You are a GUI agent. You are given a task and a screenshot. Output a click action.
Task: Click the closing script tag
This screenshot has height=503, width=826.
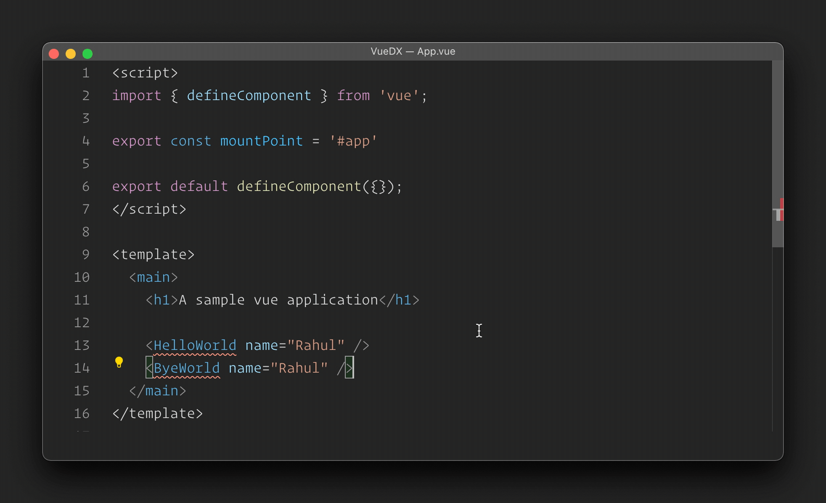tap(149, 209)
